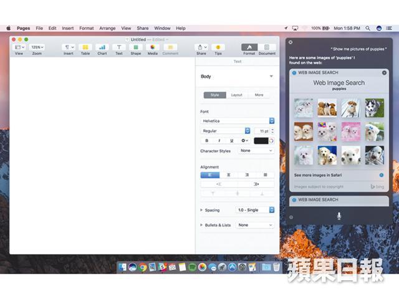Launch Spotify from the Dock
The image size is (399, 299).
193,267
